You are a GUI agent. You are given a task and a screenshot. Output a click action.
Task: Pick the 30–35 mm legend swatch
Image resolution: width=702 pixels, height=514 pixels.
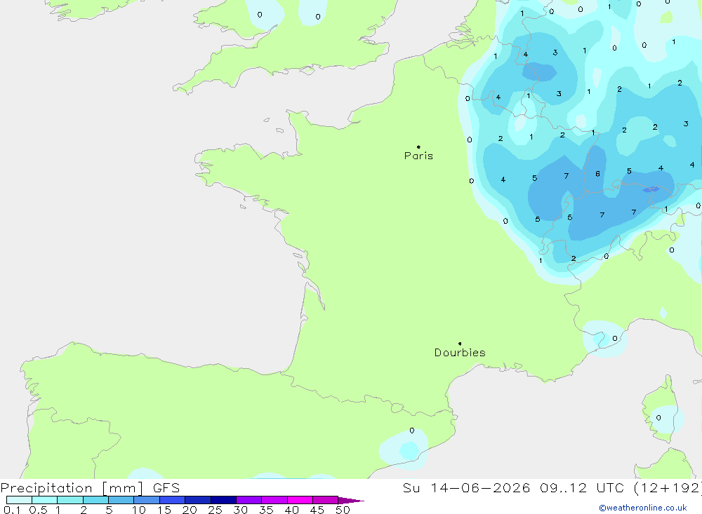249,500
